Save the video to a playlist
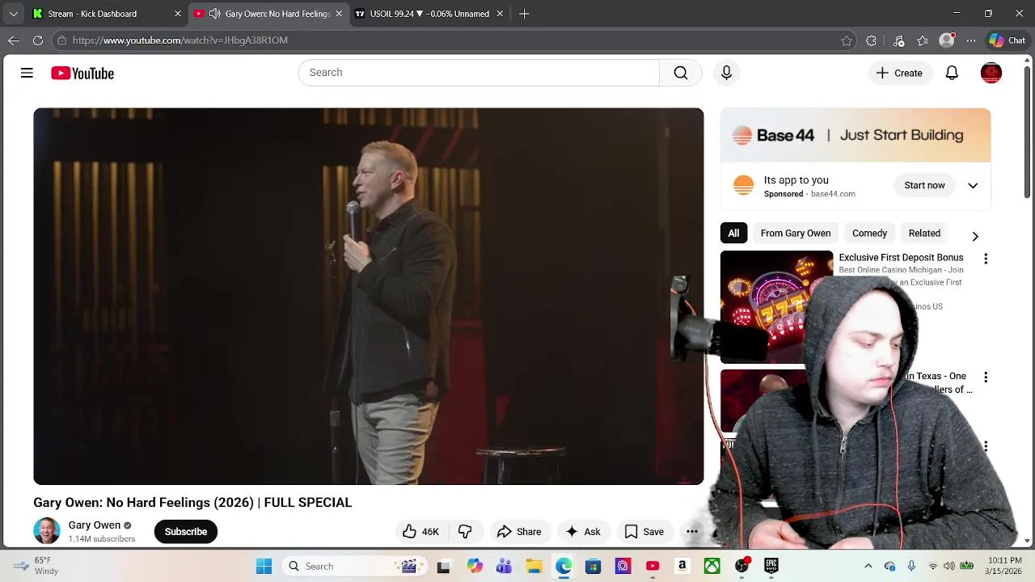This screenshot has width=1035, height=582. tap(644, 531)
